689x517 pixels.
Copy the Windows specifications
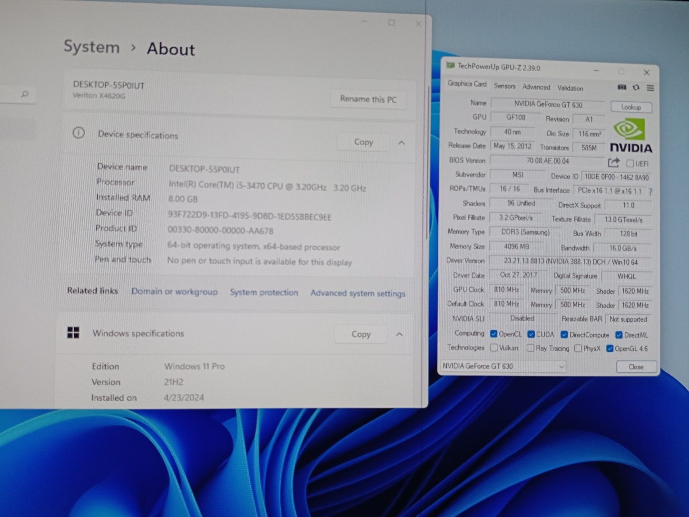[361, 334]
